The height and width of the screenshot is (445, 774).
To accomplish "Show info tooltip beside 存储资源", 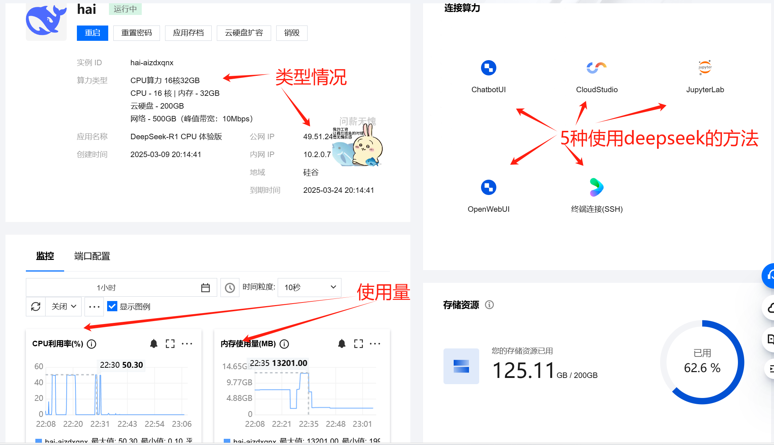I will [489, 305].
